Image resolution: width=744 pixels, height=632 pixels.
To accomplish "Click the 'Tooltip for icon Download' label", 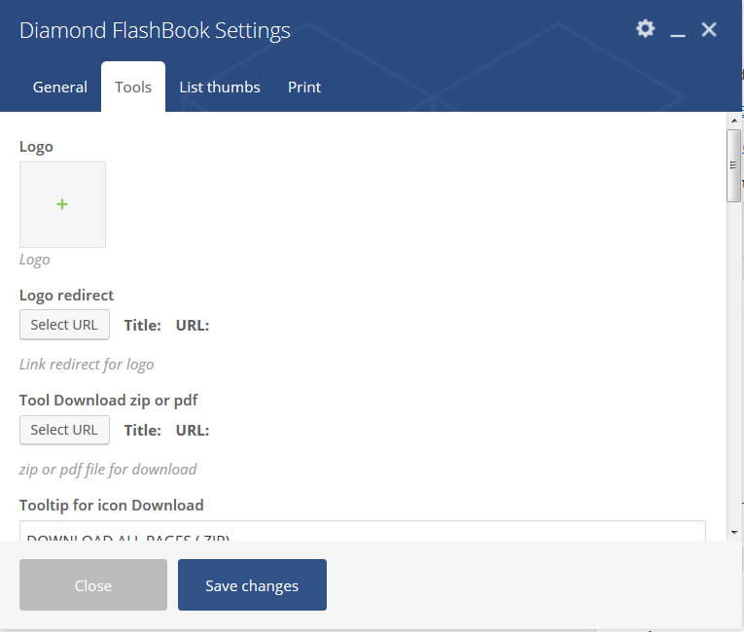I will pyautogui.click(x=112, y=505).
